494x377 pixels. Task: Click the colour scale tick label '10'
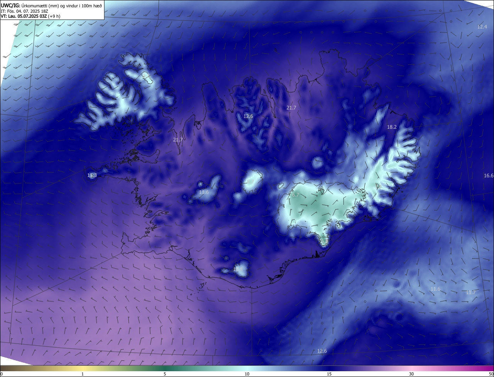pyautogui.click(x=247, y=374)
